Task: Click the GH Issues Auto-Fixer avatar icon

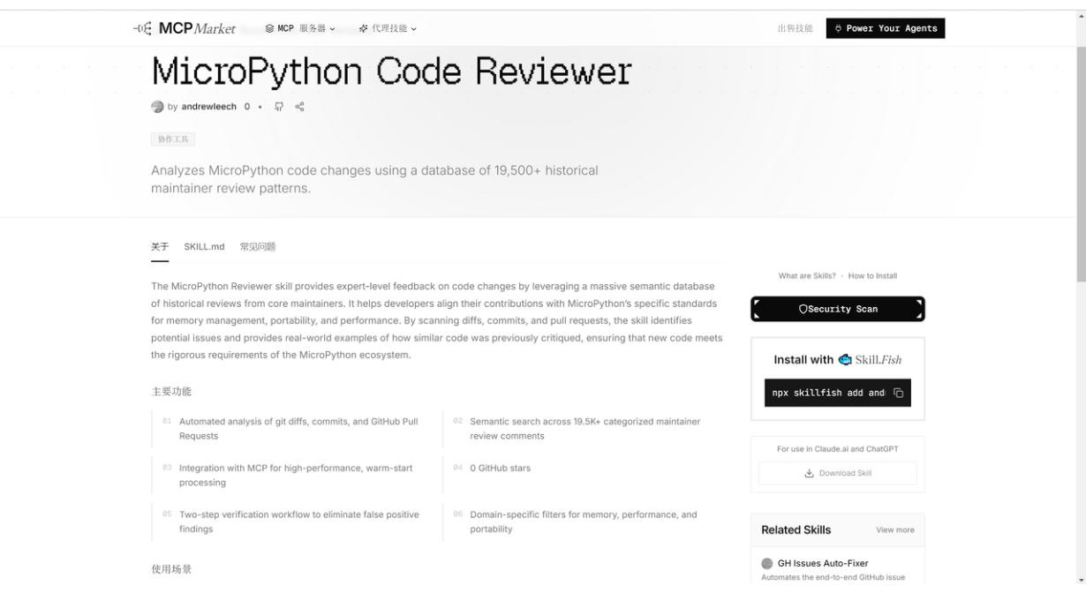Action: coord(766,564)
